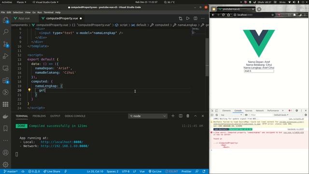Reload the page in the browser
The height and width of the screenshot is (174, 309).
(223, 15)
